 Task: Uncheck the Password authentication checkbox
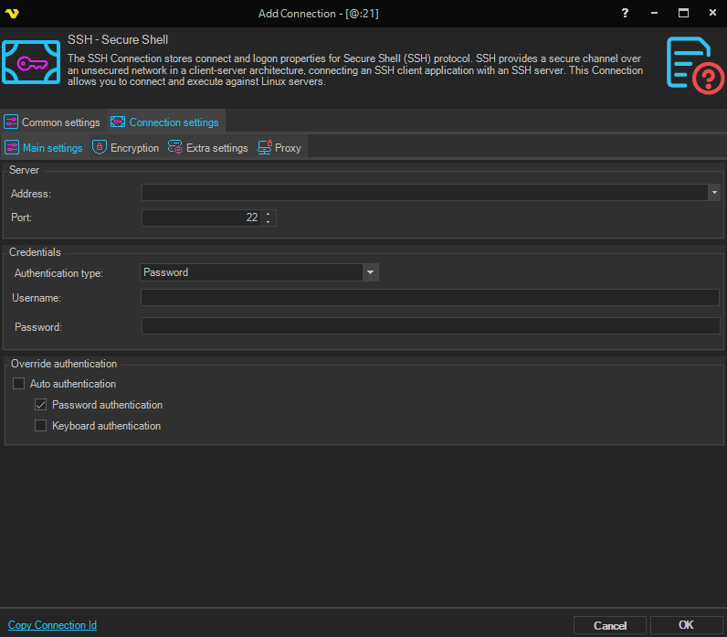click(x=40, y=405)
